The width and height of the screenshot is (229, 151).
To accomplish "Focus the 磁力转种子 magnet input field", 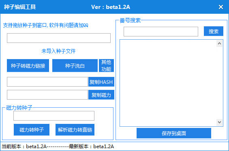I will 54,116.
